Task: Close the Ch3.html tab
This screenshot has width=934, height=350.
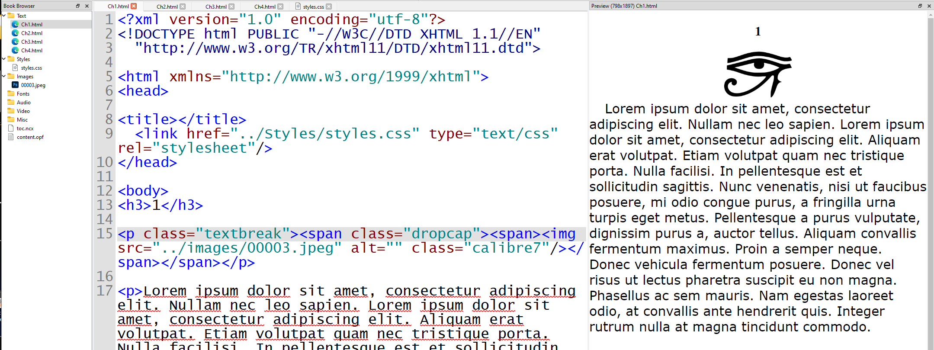Action: (231, 6)
